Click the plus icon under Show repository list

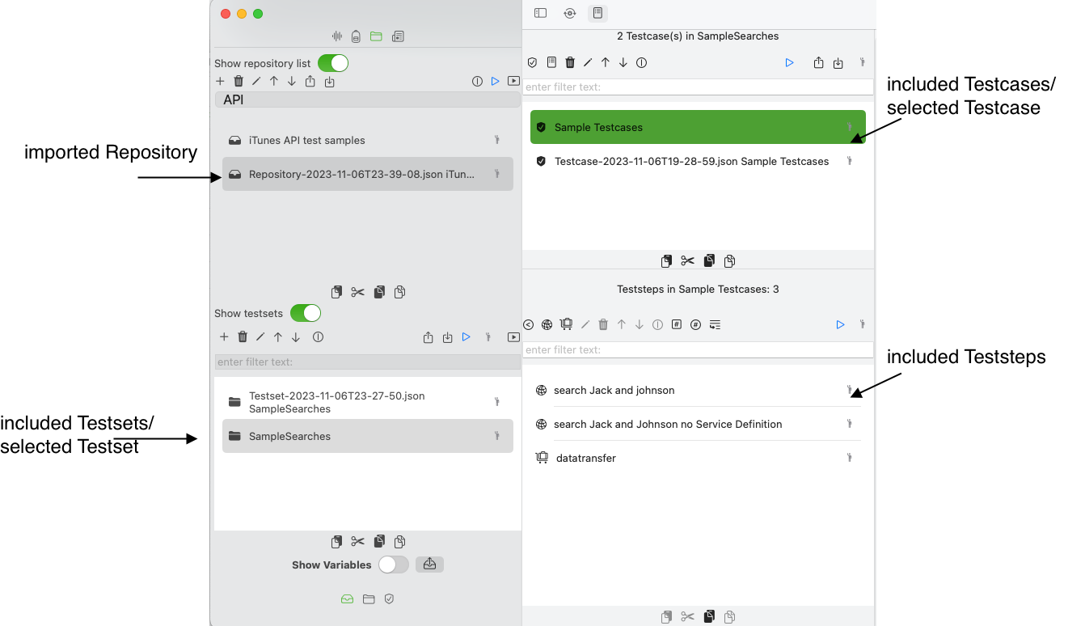tap(220, 81)
